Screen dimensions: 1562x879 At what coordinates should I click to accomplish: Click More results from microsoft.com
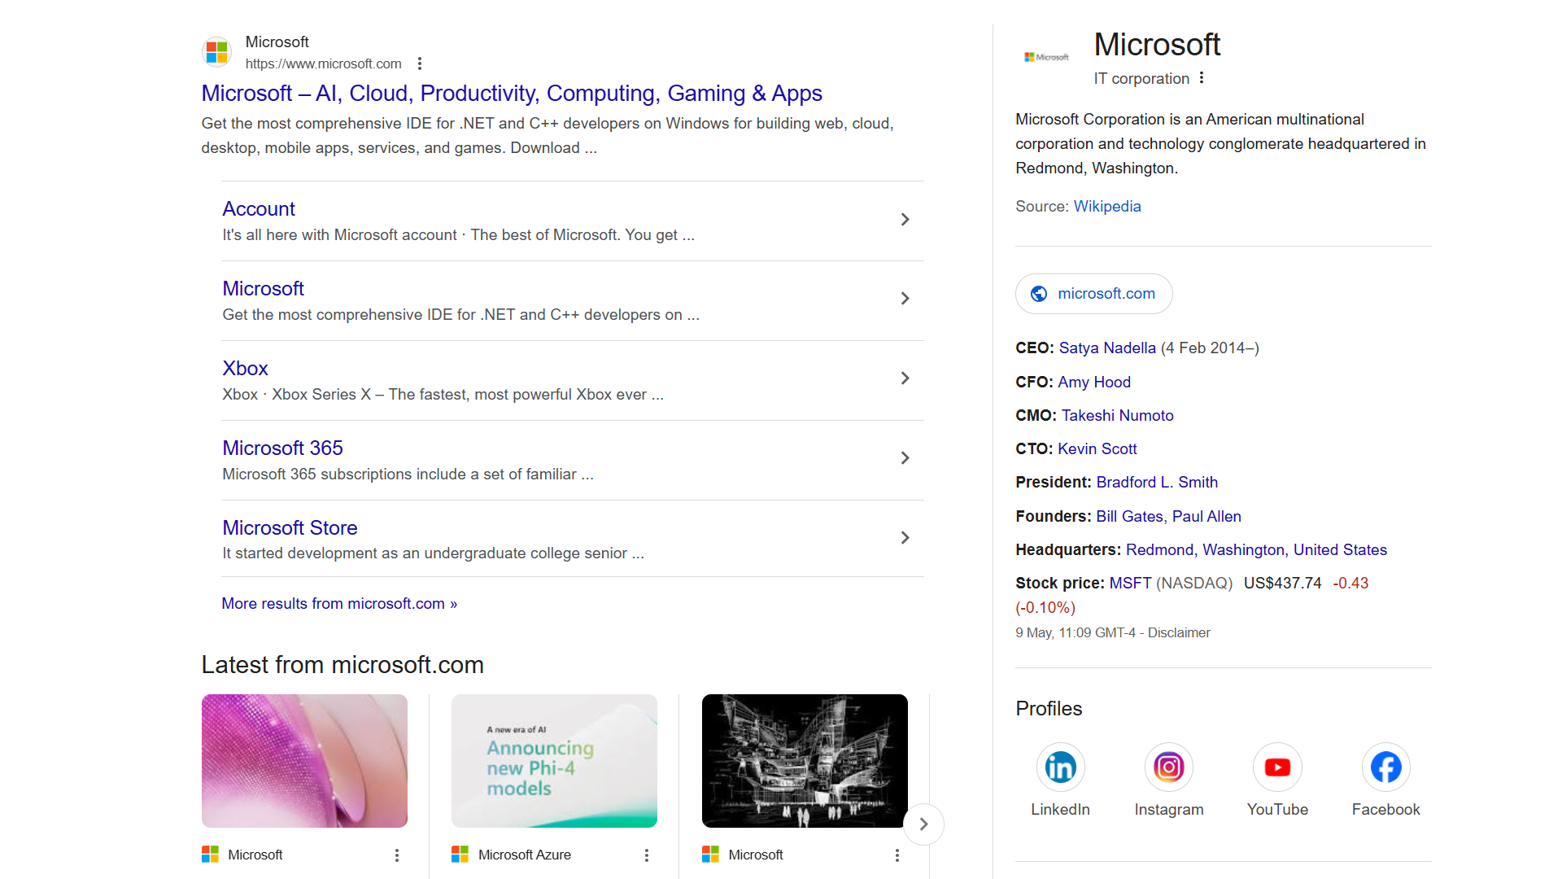(x=339, y=604)
